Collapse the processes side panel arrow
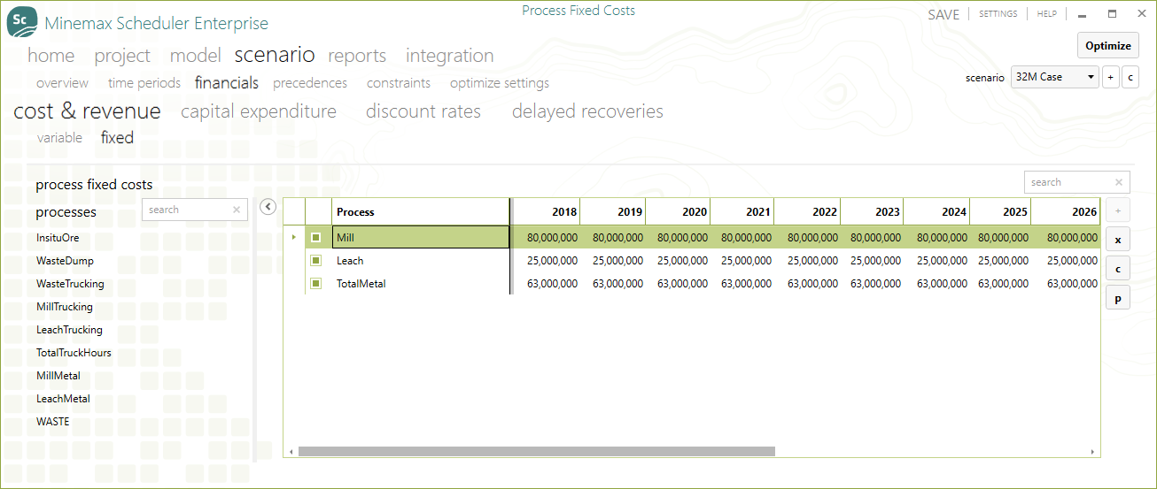1157x489 pixels. coord(268,207)
